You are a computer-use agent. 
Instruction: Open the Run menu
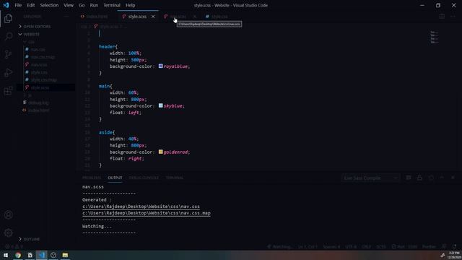94,5
